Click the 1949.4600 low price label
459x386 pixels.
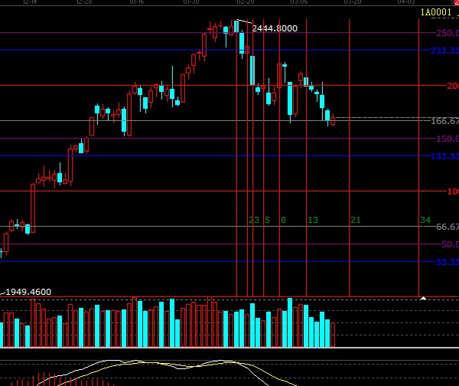(29, 292)
